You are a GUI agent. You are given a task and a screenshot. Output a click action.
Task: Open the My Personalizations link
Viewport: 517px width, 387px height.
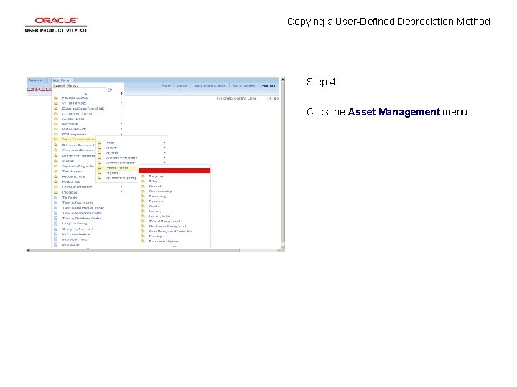(76, 234)
